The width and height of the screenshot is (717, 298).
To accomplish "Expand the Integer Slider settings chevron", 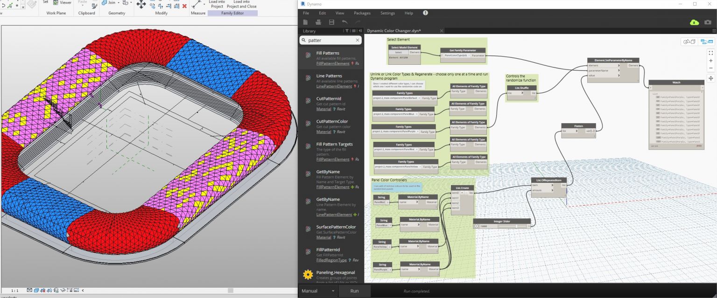I will tap(476, 226).
